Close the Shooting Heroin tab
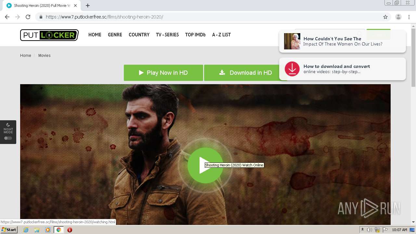The height and width of the screenshot is (234, 416). pyautogui.click(x=75, y=6)
